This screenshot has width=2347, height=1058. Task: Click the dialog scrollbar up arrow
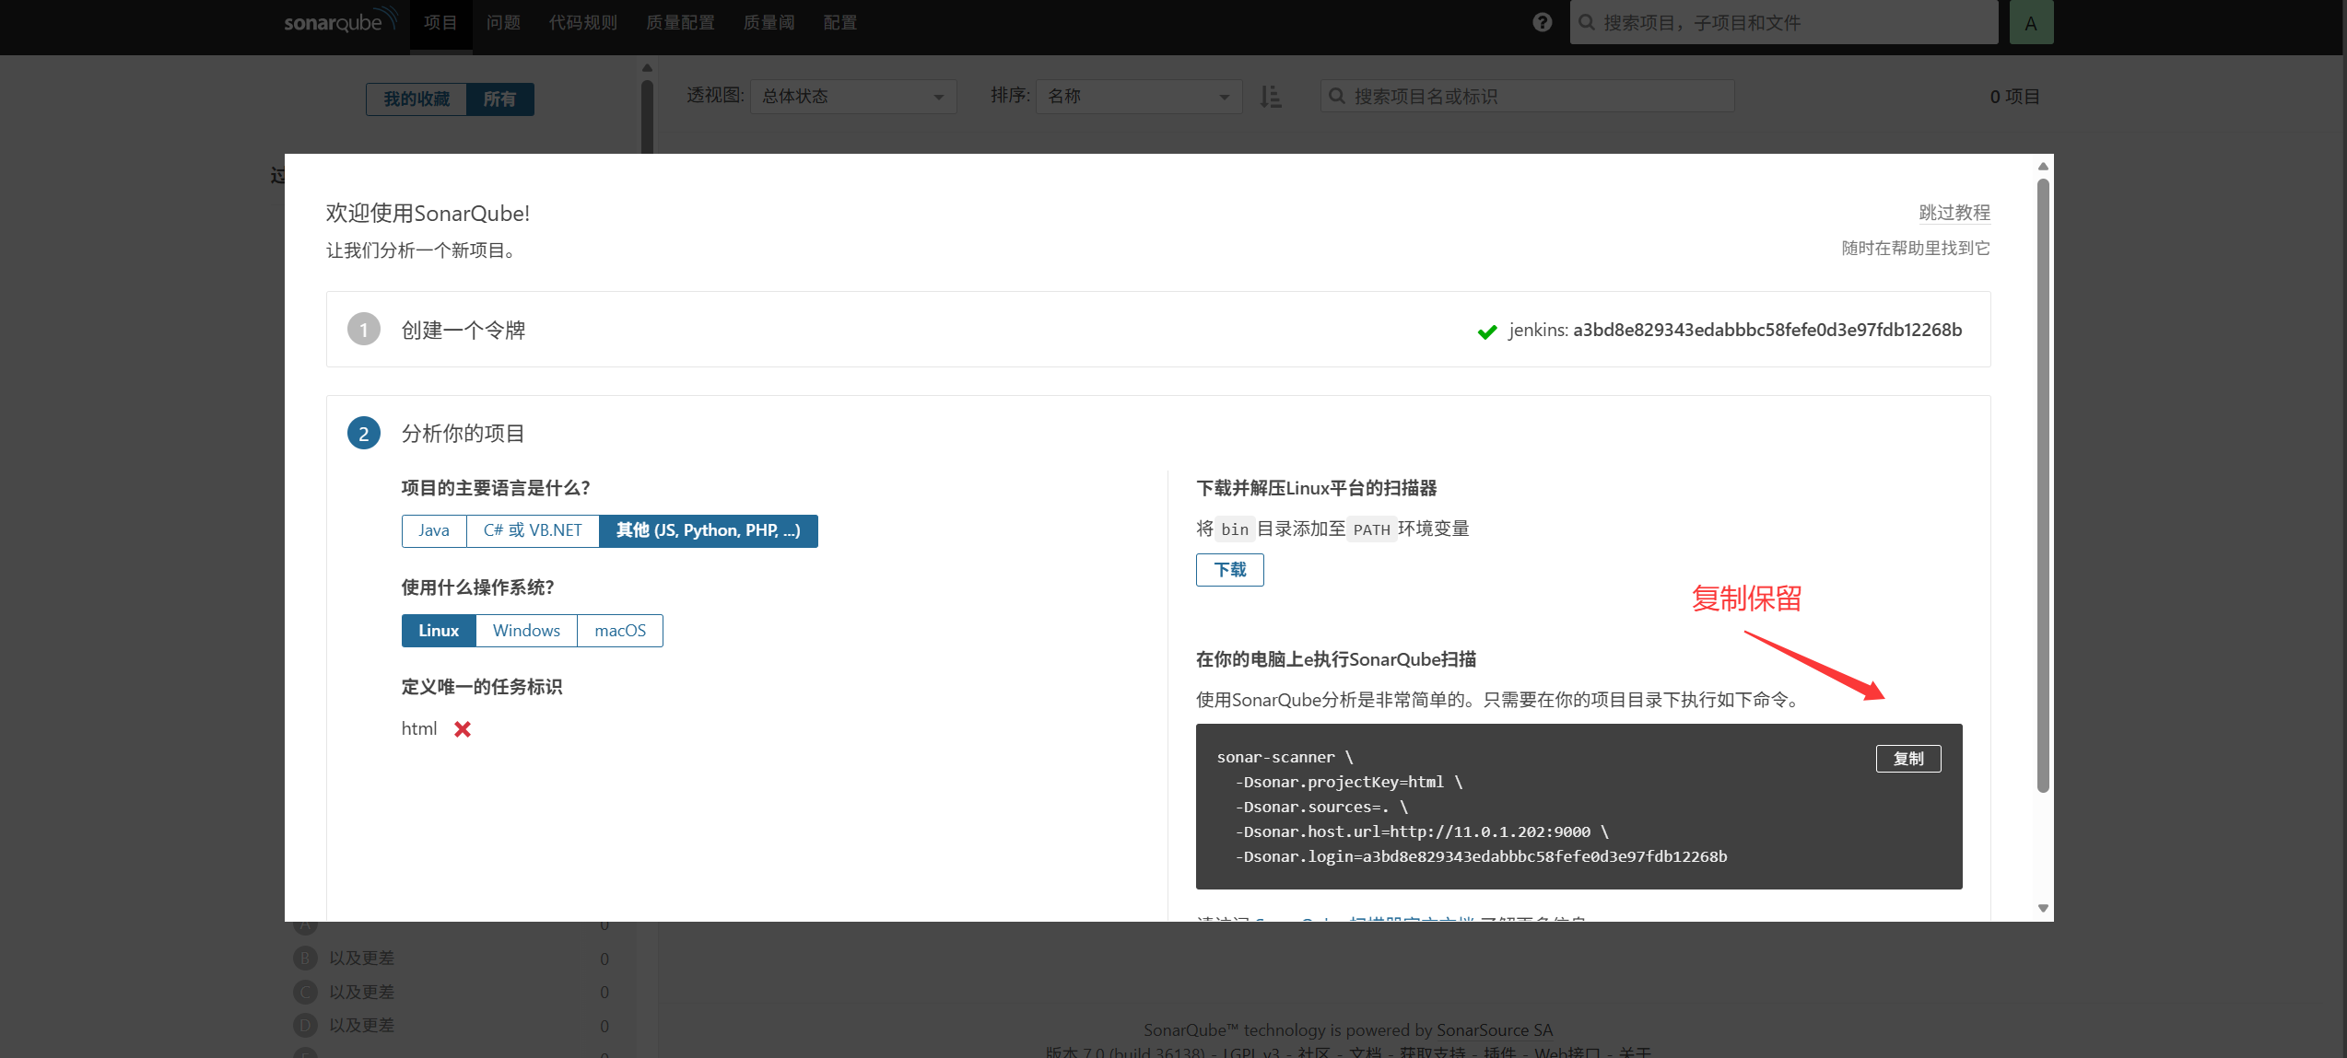[x=2043, y=167]
